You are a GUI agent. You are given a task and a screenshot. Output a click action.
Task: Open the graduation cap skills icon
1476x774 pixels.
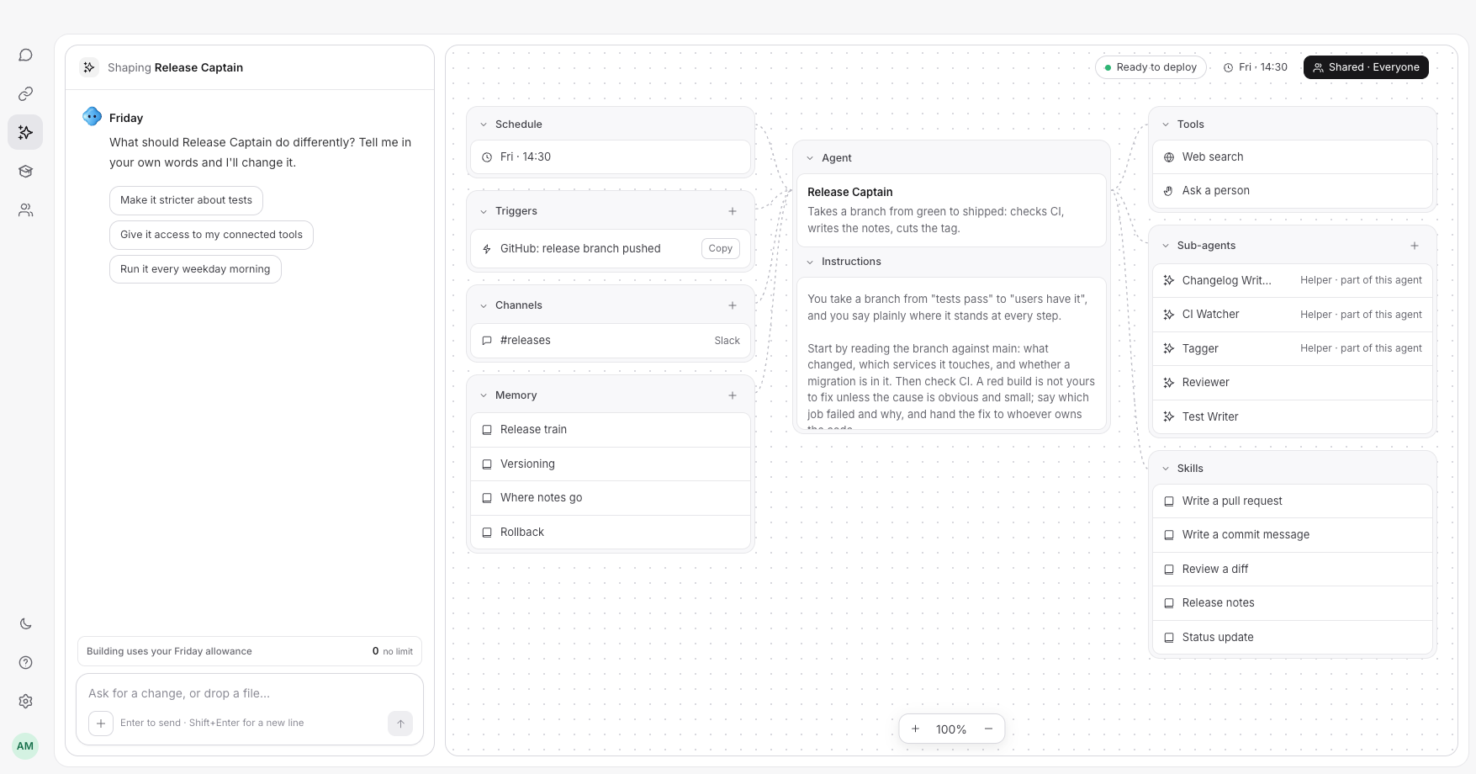pyautogui.click(x=25, y=171)
